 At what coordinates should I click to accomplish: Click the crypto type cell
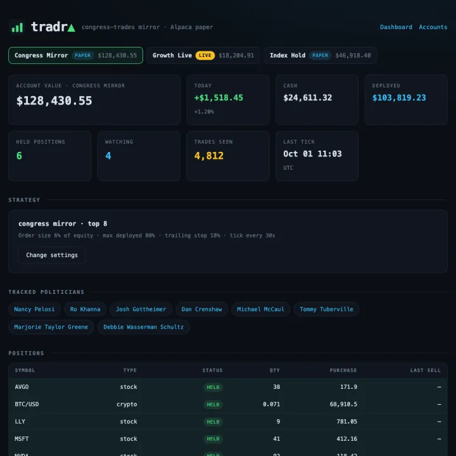coord(127,404)
